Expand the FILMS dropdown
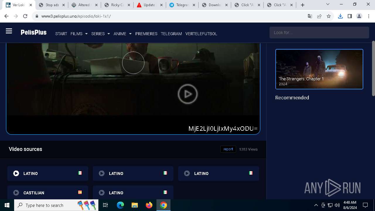 point(79,34)
